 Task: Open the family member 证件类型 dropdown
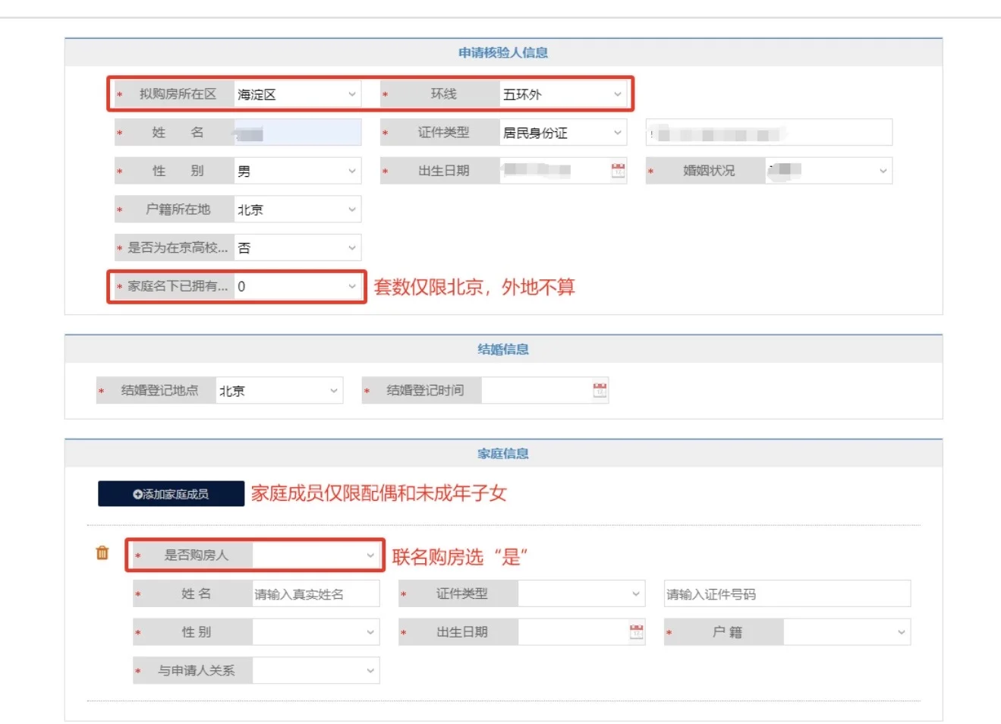click(581, 593)
